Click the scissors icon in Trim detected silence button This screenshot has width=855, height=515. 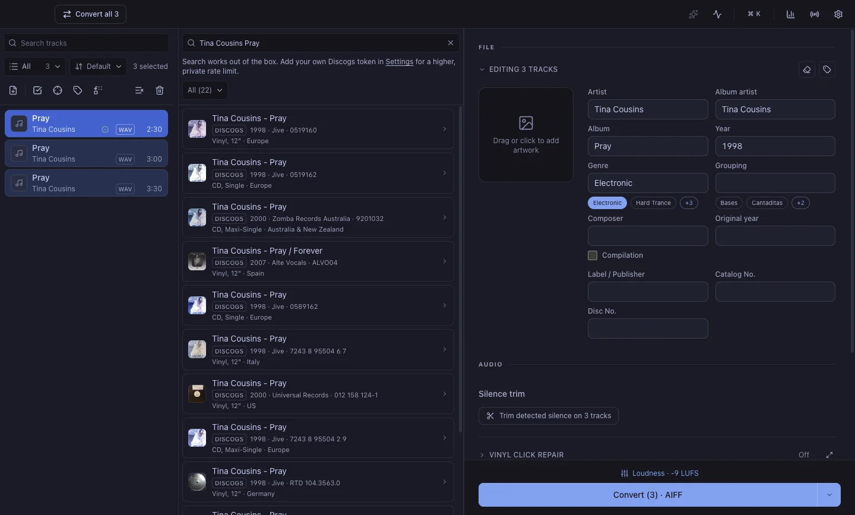[490, 416]
